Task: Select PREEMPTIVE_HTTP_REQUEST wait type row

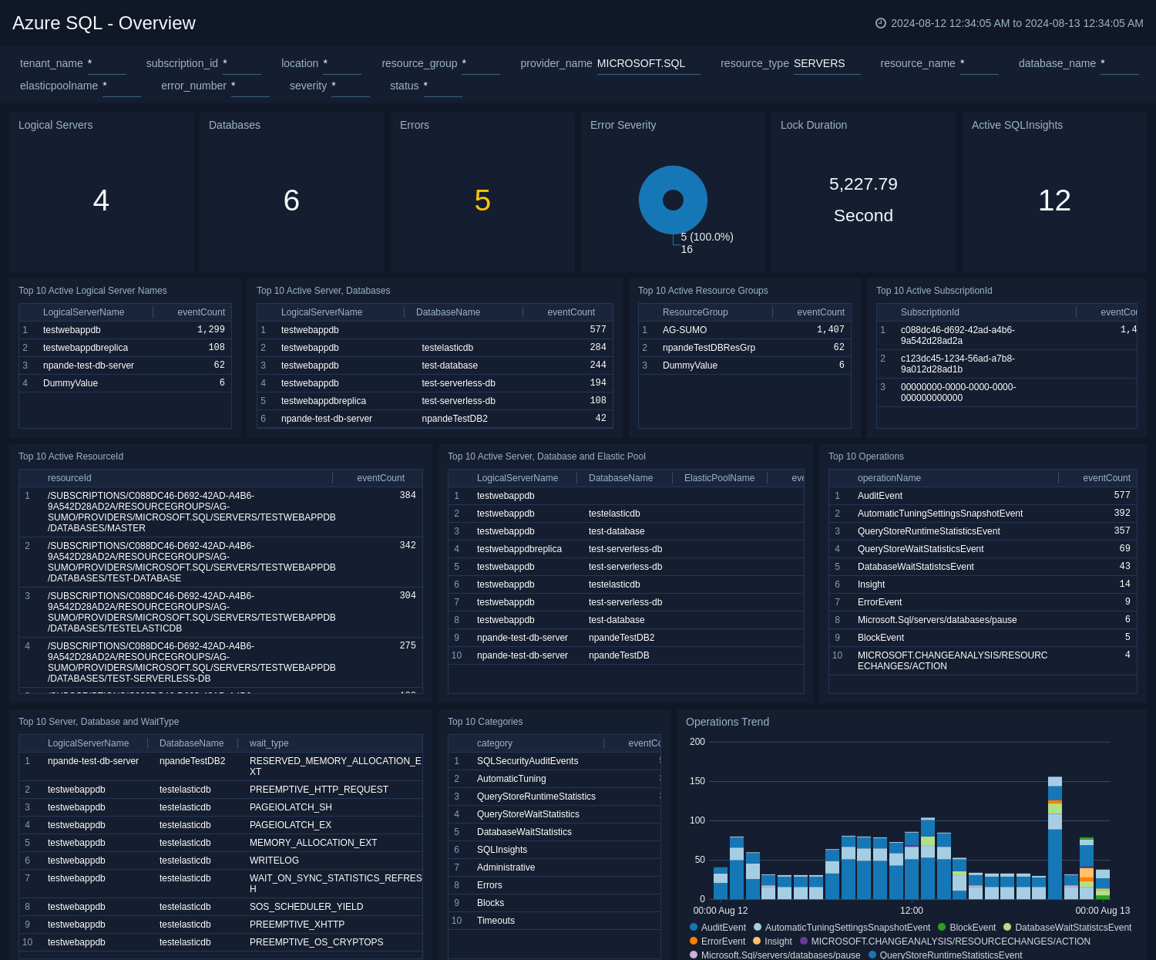Action: coord(220,790)
